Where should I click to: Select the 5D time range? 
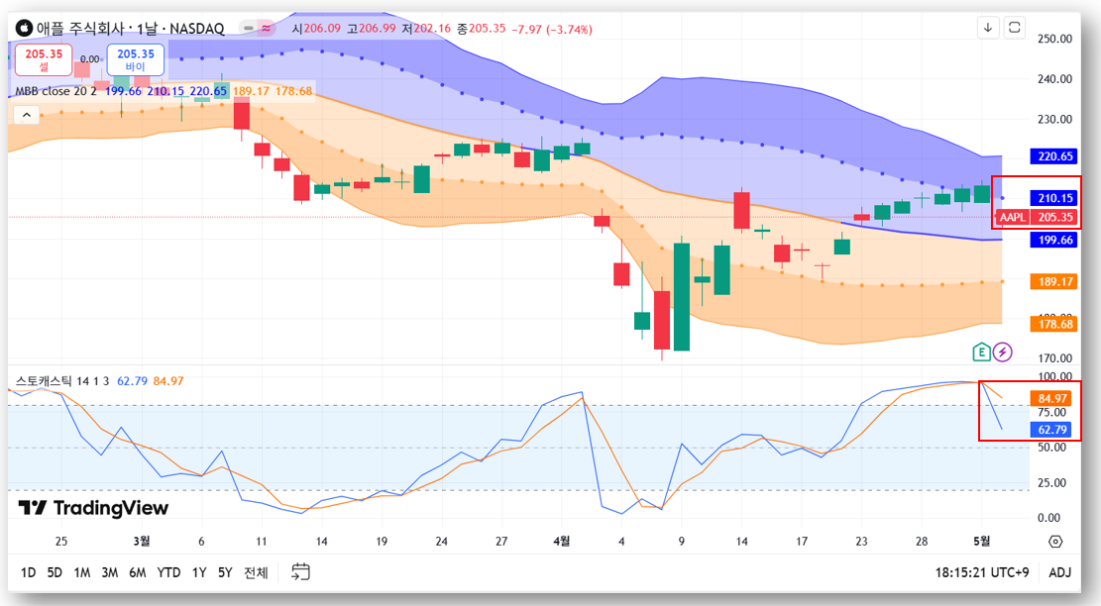pos(55,572)
